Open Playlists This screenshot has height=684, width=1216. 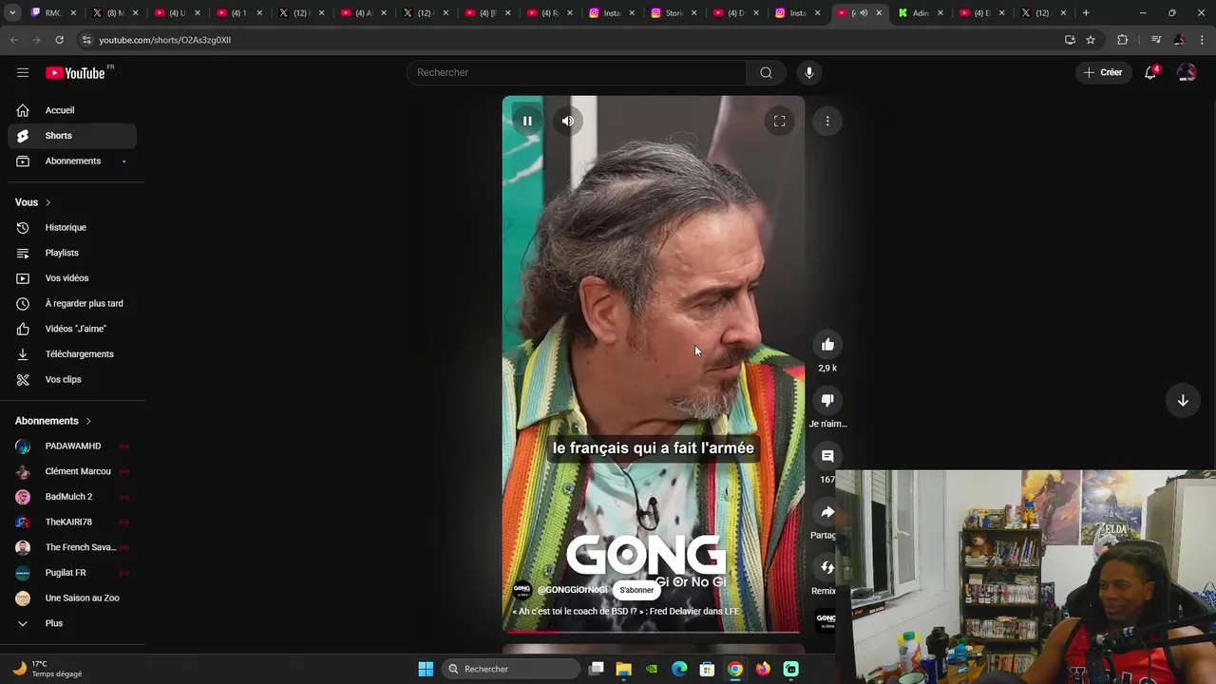click(x=72, y=253)
